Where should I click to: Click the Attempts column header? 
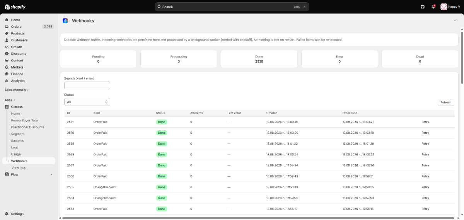click(x=196, y=113)
